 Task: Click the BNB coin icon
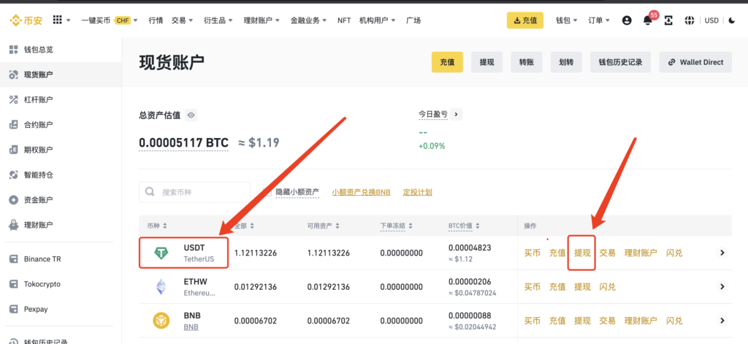coord(161,321)
